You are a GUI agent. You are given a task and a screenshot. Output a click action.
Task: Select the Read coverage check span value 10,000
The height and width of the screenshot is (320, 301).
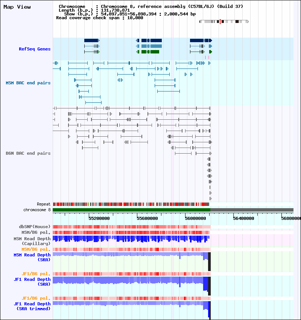click(x=135, y=18)
